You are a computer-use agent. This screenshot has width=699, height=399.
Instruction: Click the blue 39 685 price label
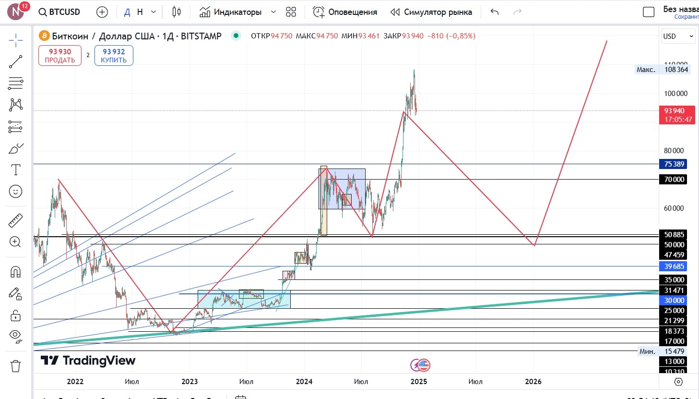(x=674, y=266)
